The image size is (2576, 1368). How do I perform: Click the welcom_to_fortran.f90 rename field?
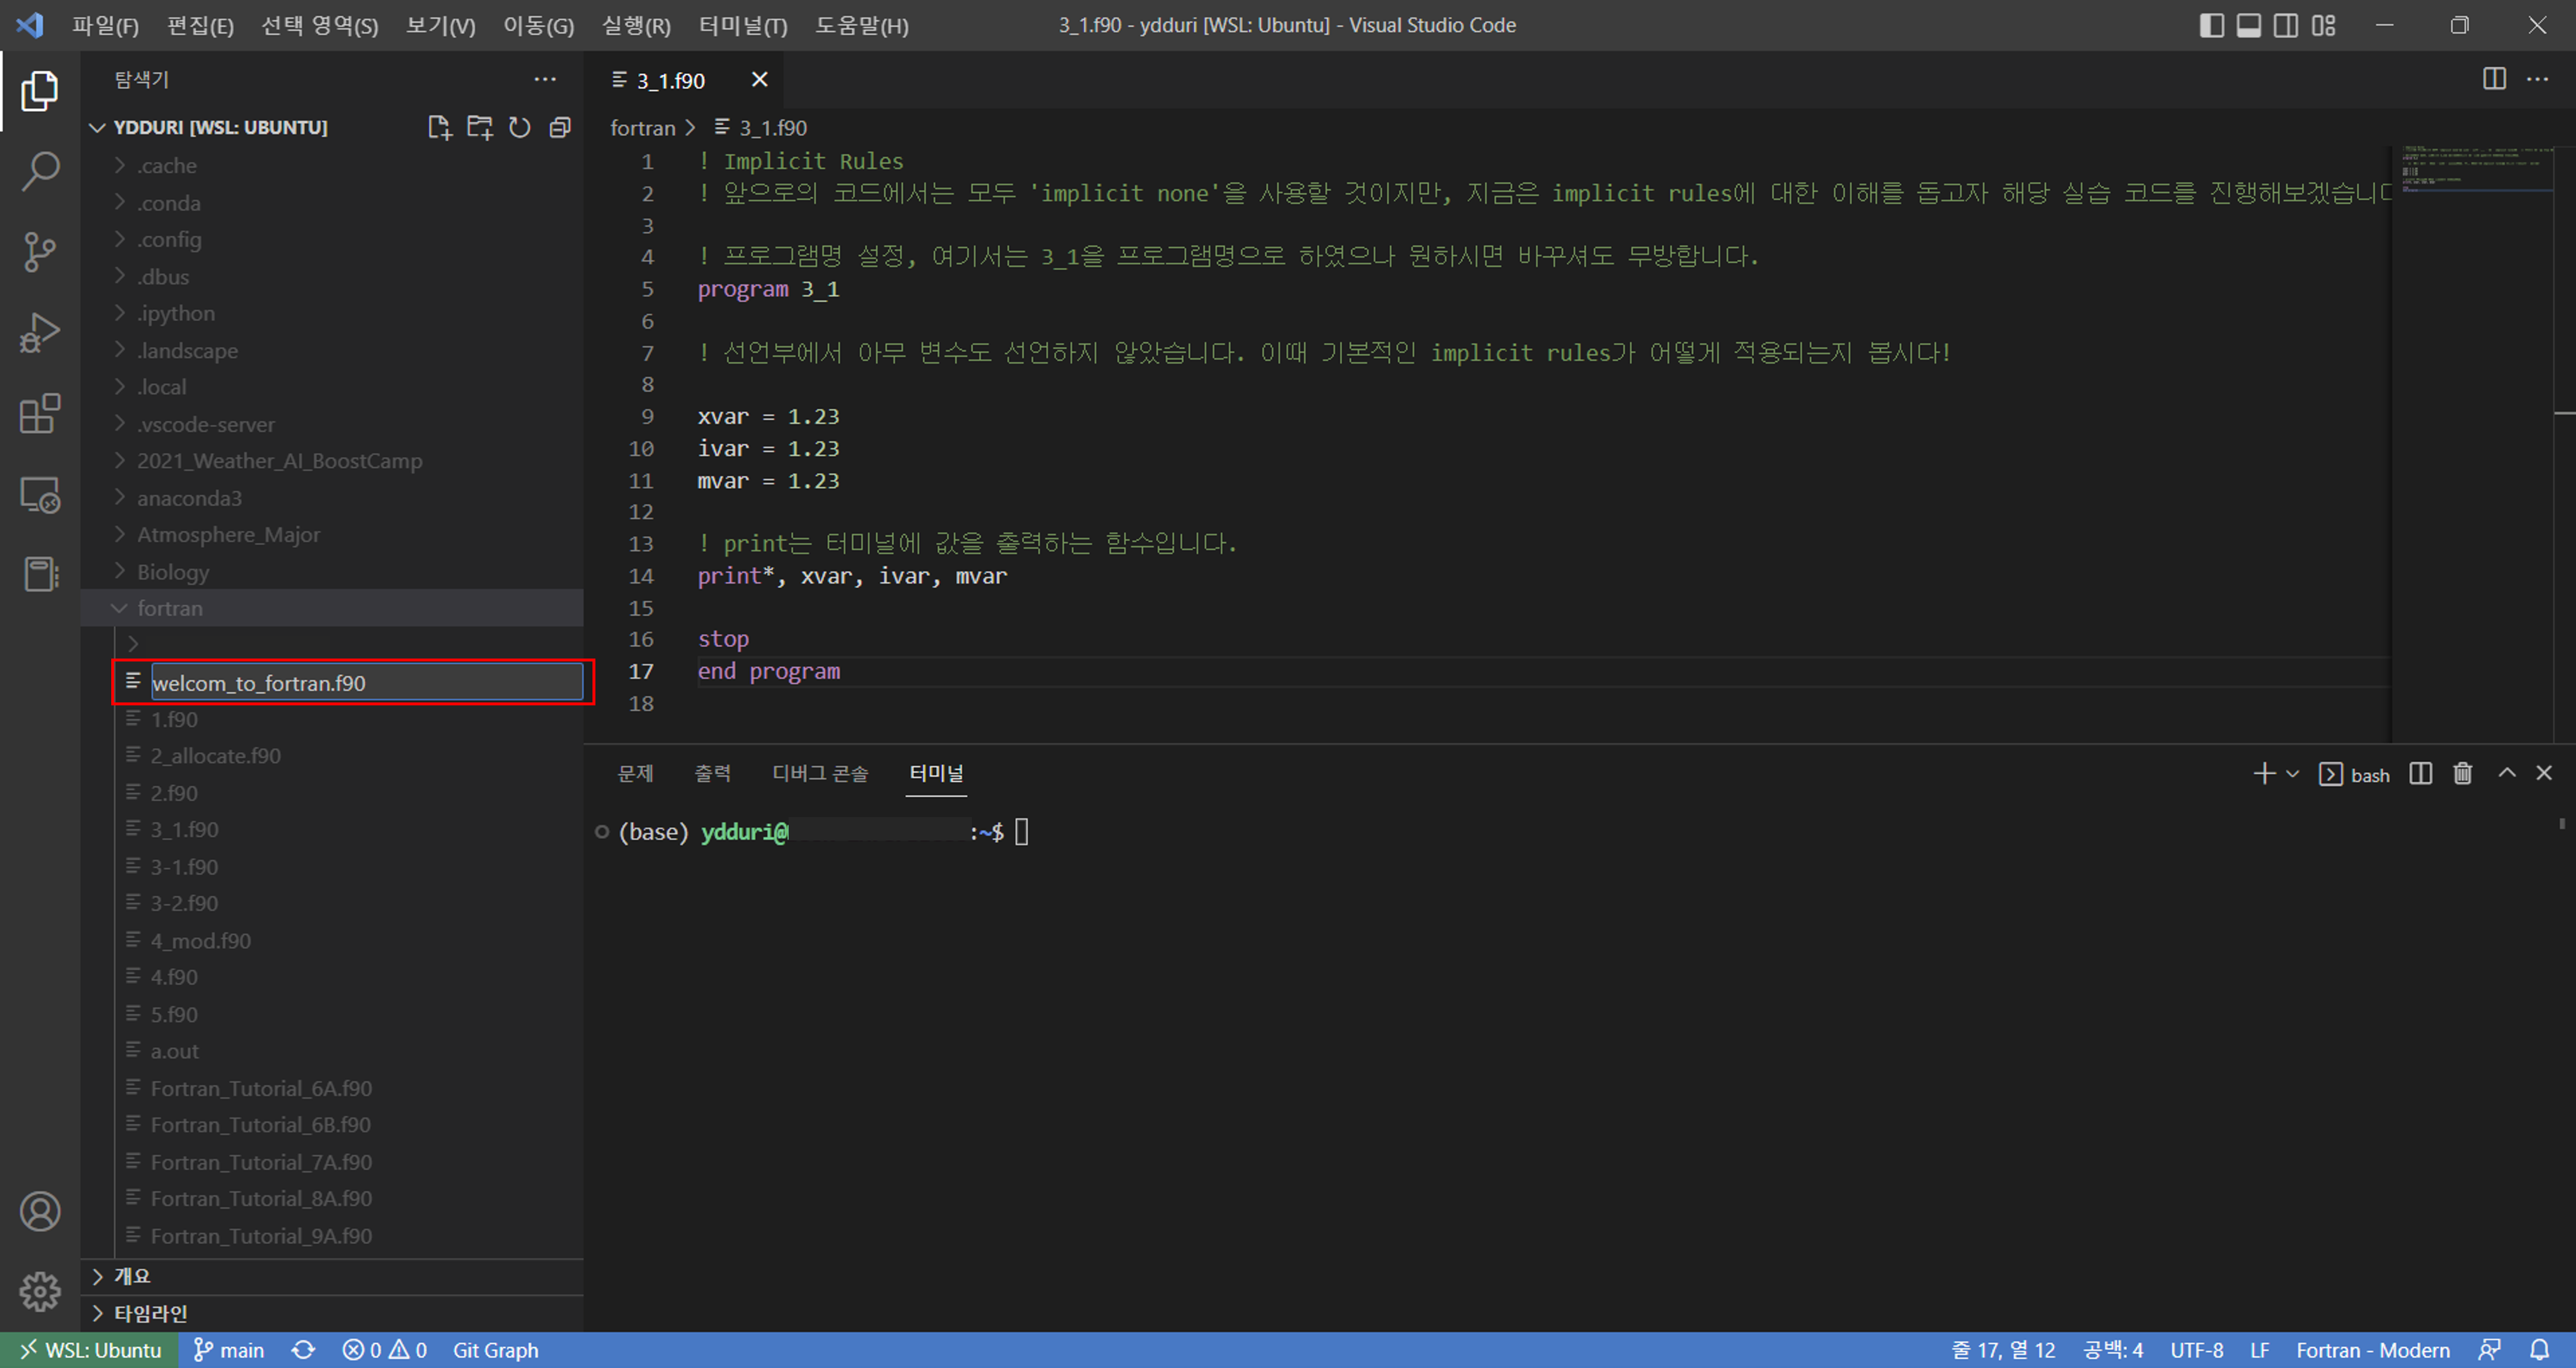[366, 682]
